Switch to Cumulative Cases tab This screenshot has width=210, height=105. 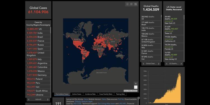point(62,94)
